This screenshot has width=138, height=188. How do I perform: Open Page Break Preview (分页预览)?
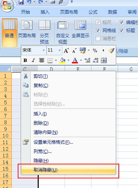(44, 32)
